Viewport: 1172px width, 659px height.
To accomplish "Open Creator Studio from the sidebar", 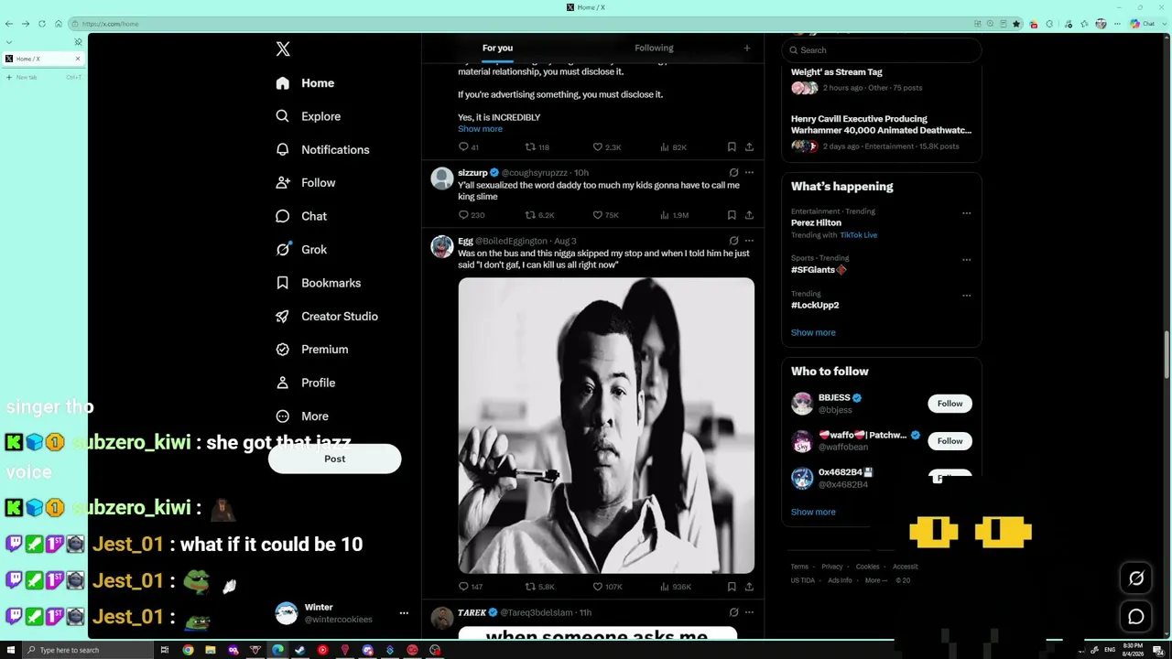I will [x=327, y=317].
